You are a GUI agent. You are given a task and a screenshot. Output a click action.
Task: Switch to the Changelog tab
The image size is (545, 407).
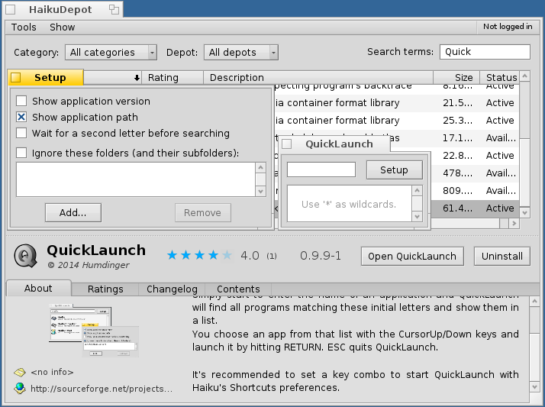[172, 289]
